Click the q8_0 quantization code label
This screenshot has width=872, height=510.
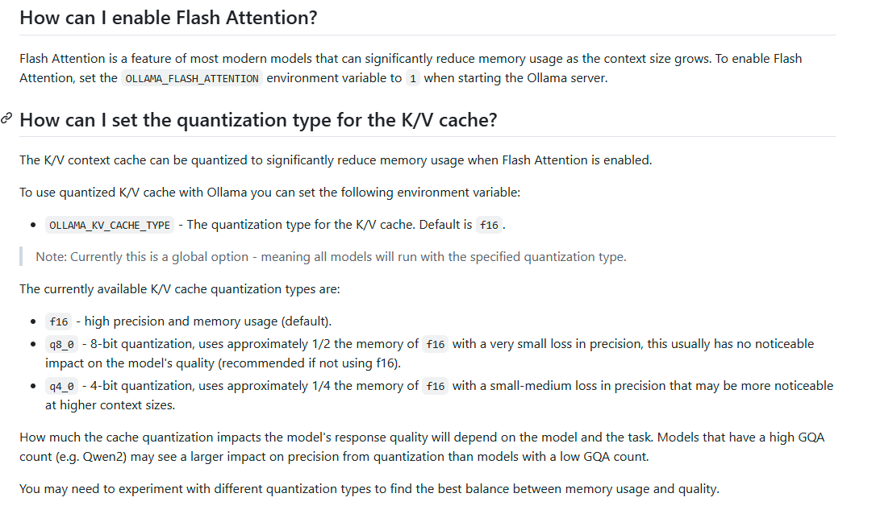(x=62, y=345)
